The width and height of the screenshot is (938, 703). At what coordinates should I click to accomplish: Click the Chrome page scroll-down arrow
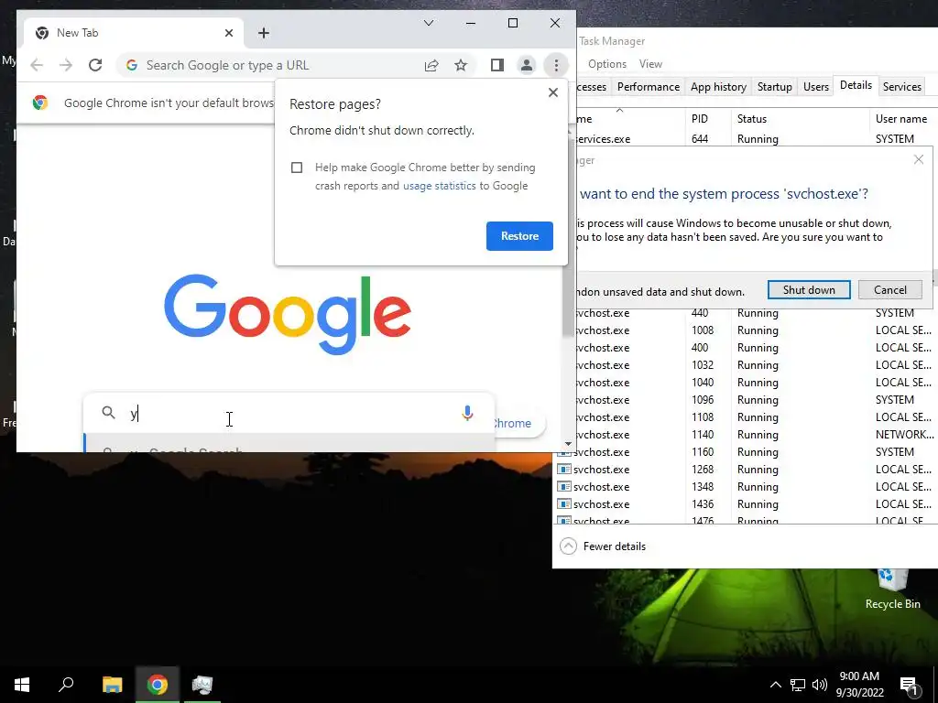[x=568, y=444]
